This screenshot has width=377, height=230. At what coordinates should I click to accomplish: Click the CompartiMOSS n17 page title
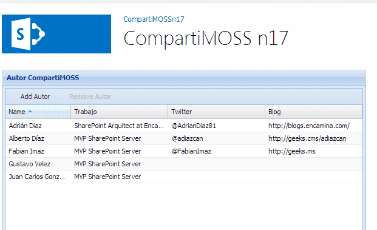tap(206, 38)
